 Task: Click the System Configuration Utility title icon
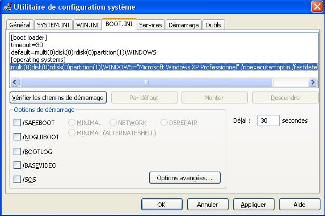tap(7, 7)
